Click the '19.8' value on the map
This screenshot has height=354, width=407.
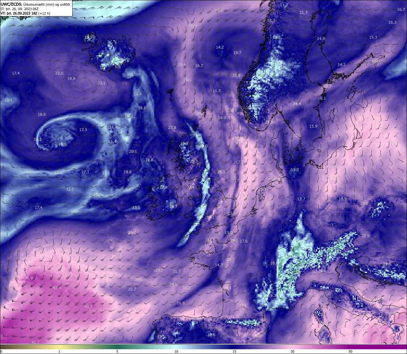128,172
